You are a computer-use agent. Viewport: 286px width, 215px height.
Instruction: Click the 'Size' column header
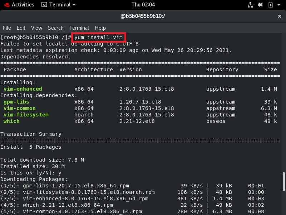pyautogui.click(x=271, y=70)
